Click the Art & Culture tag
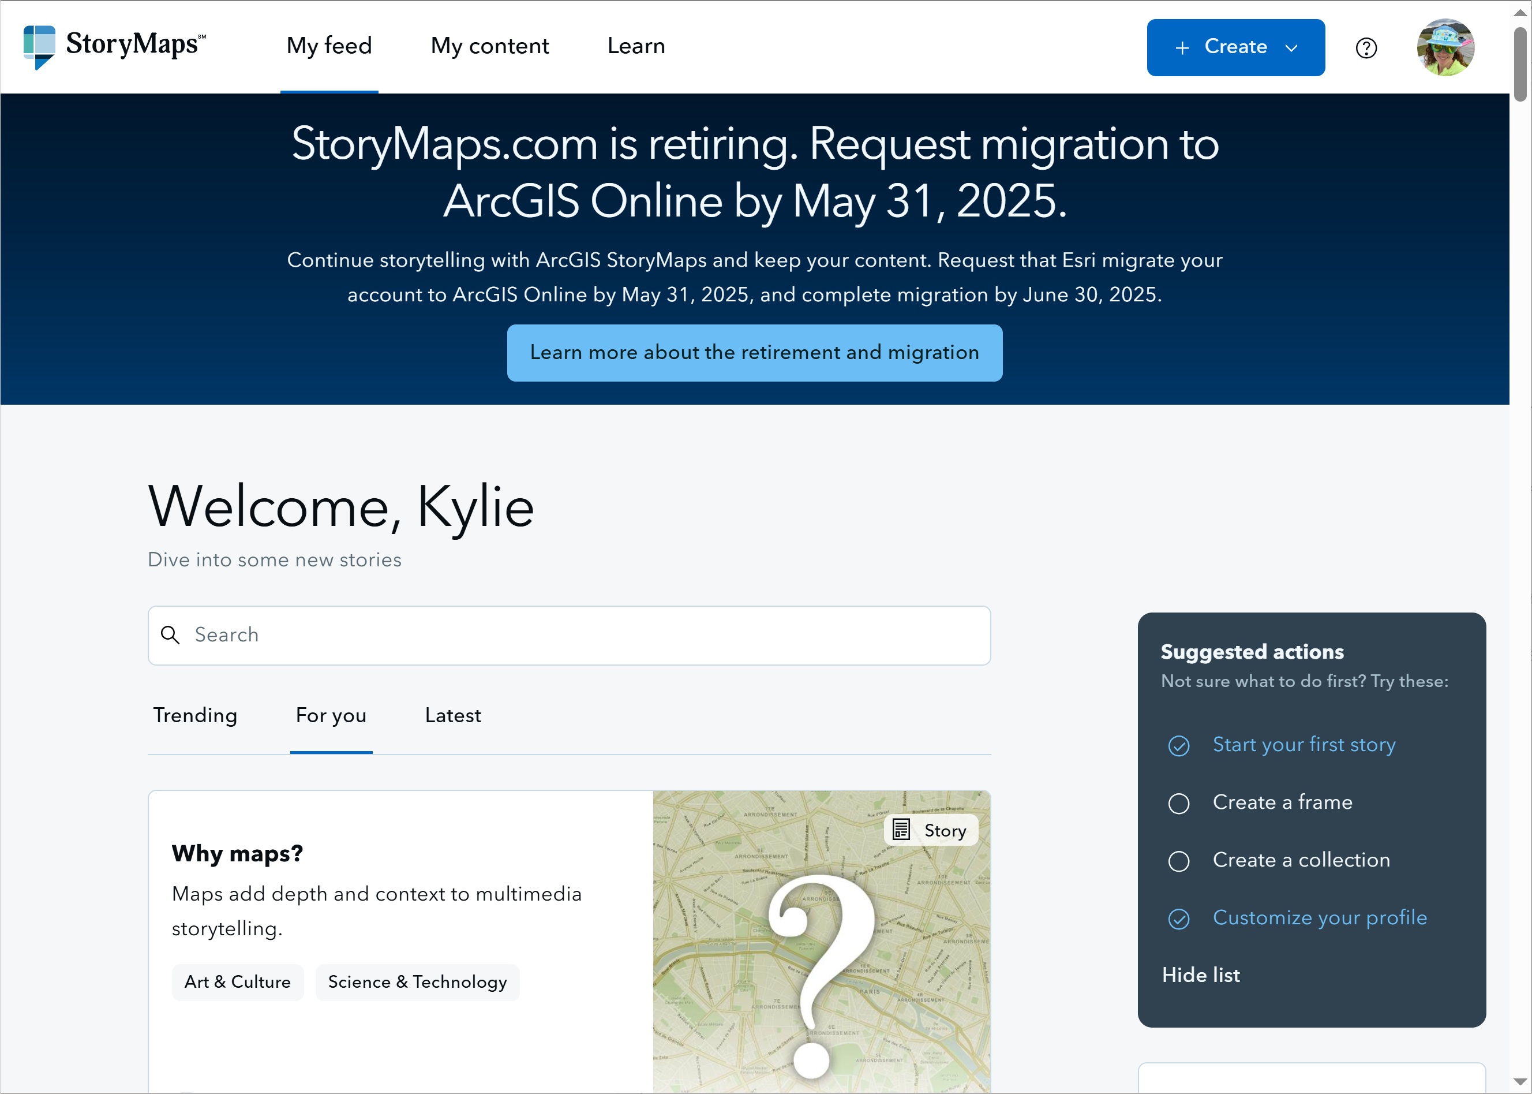This screenshot has width=1532, height=1094. [x=238, y=982]
